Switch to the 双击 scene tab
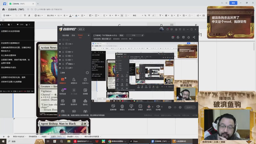The width and height of the screenshot is (256, 144). (x=73, y=35)
